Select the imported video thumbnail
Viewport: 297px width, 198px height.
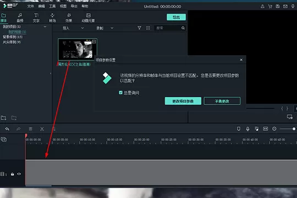click(x=78, y=50)
